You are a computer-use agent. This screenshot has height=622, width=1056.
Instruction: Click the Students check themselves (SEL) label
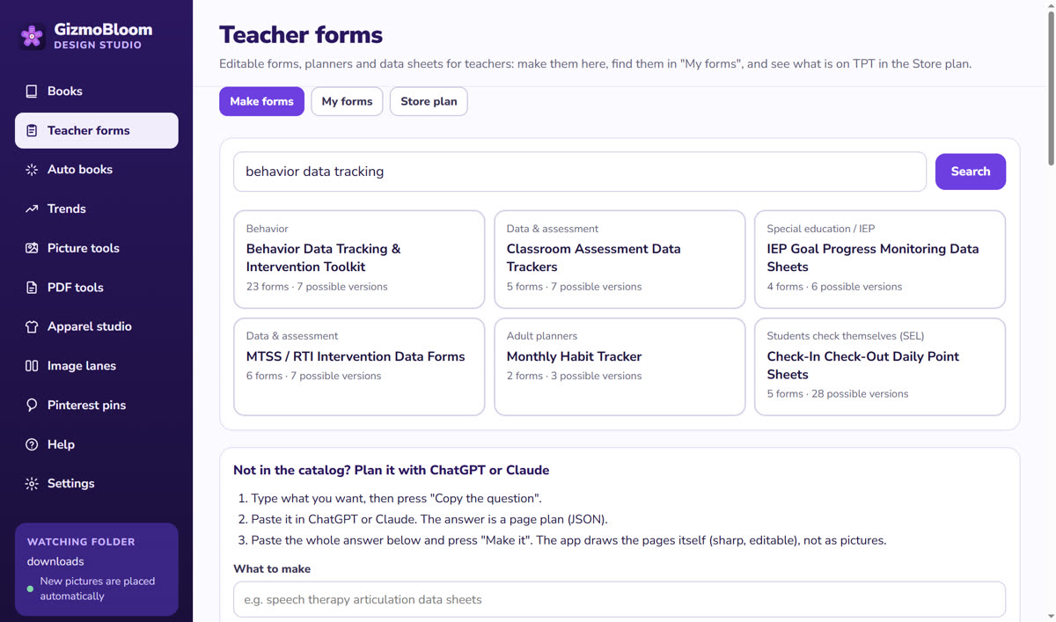pyautogui.click(x=846, y=336)
